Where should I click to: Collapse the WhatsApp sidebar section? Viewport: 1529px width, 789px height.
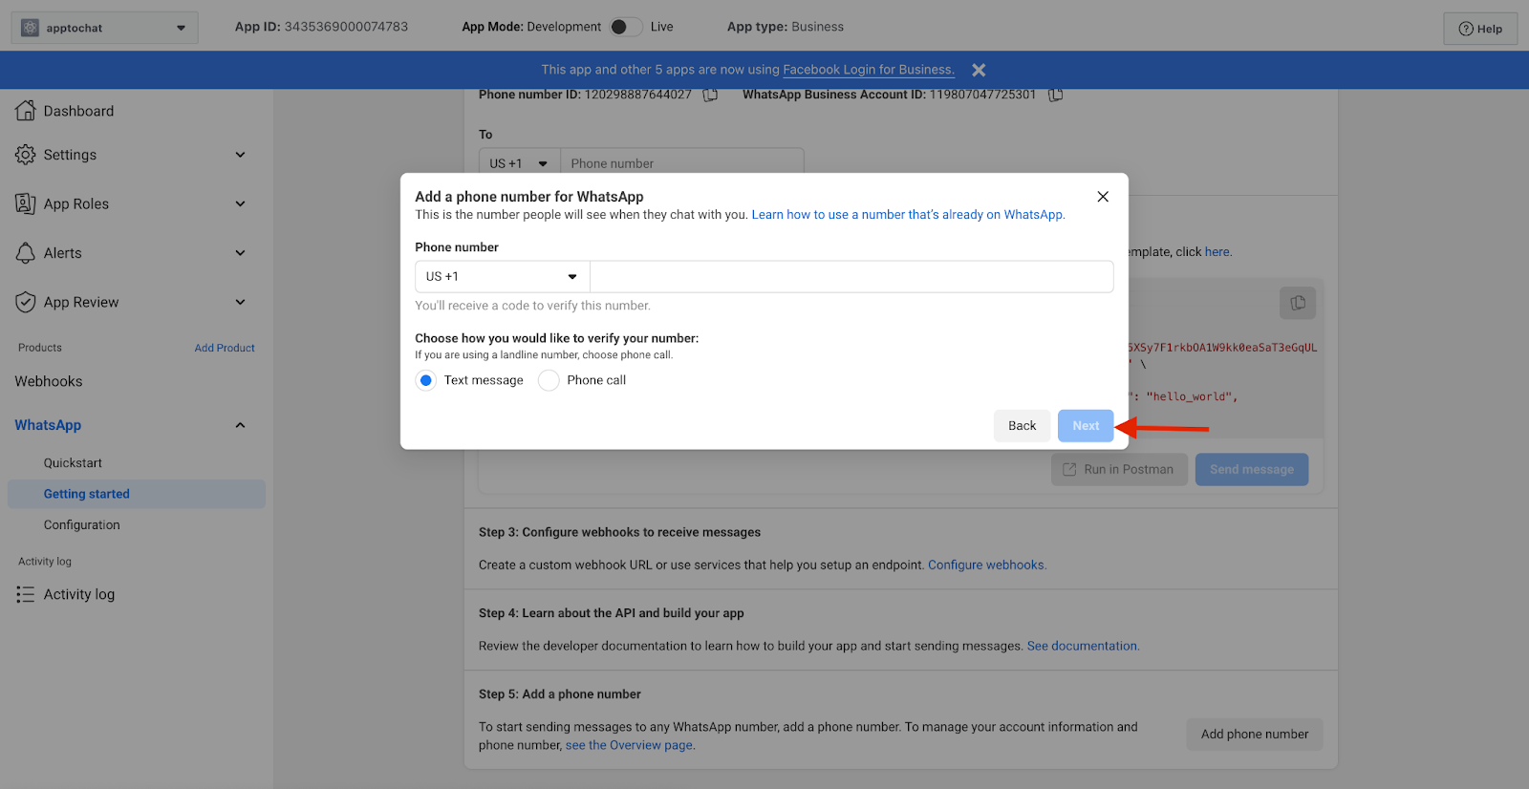241,425
